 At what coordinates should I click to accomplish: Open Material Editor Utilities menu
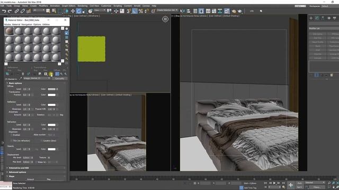[46, 25]
